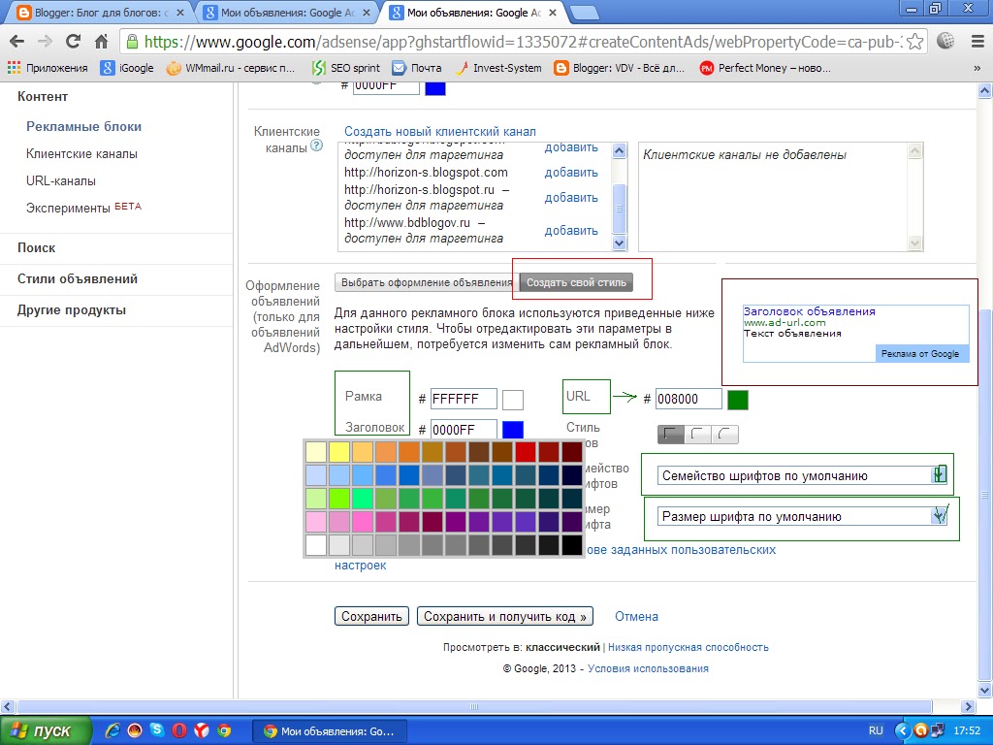Click the page scrollbar down arrow
Image resolution: width=993 pixels, height=745 pixels.
tap(985, 690)
